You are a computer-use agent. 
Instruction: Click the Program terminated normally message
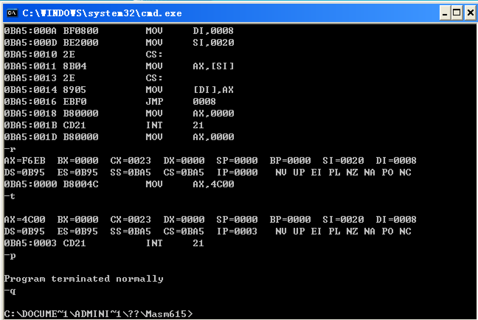click(84, 279)
